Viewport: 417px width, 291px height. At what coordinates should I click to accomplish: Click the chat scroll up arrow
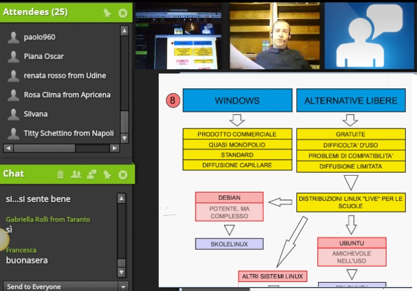[121, 198]
